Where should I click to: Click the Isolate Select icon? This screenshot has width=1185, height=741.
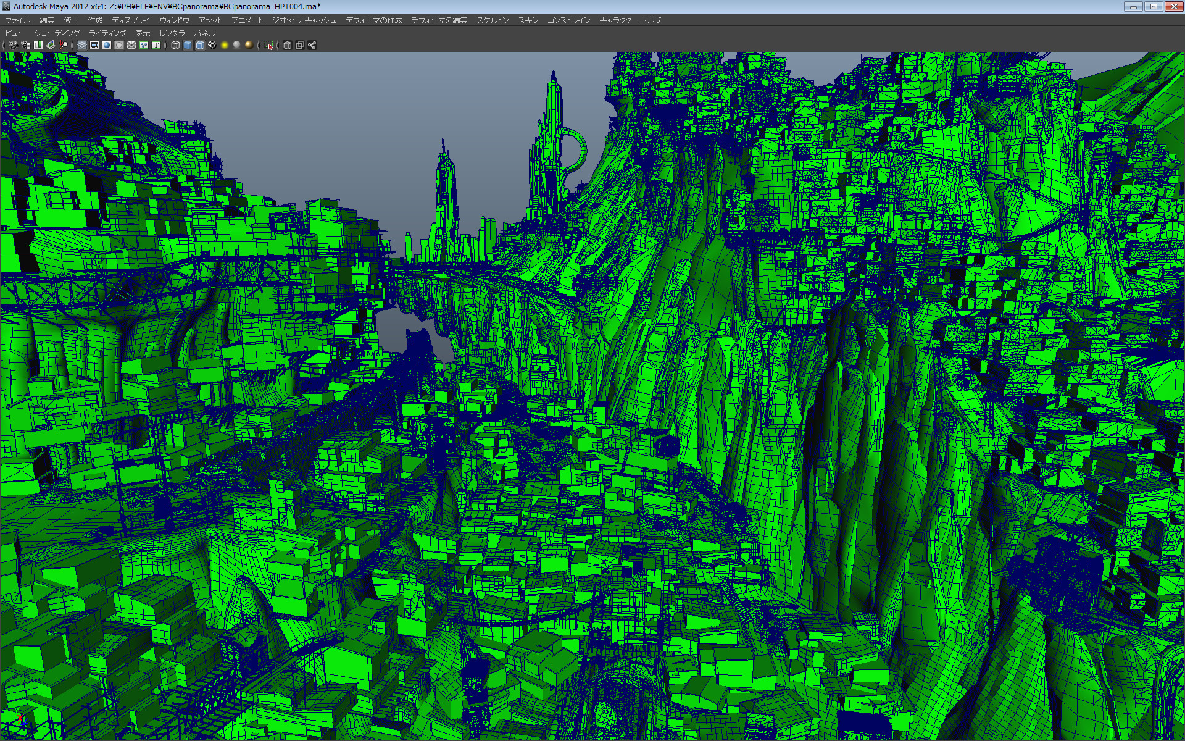pyautogui.click(x=268, y=45)
